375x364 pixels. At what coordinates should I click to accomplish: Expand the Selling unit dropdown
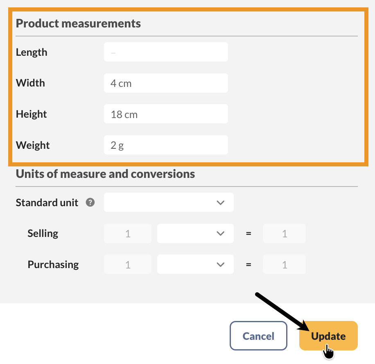click(195, 234)
